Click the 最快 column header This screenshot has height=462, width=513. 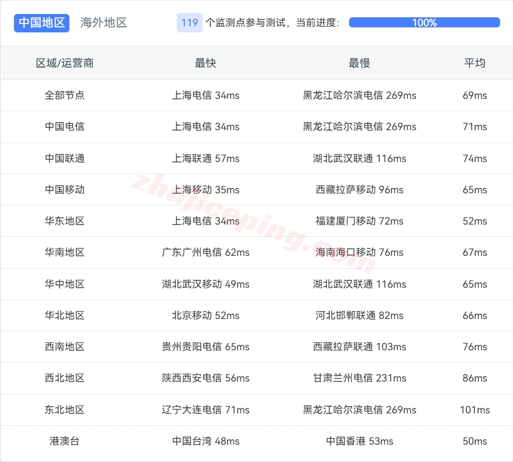[x=205, y=63]
